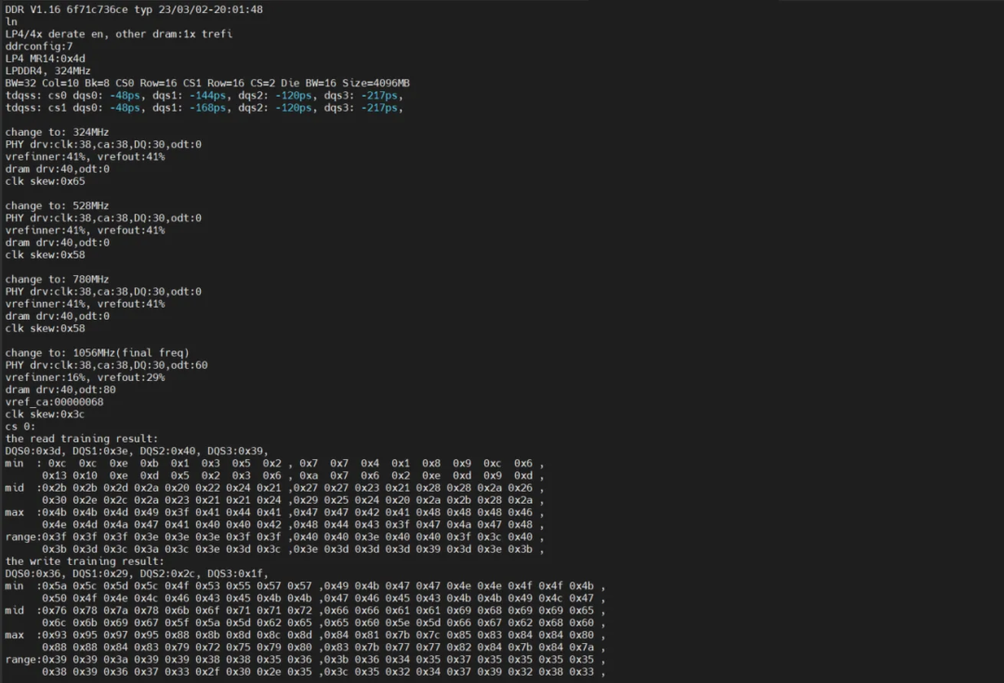Click the 'min' label under write training

[x=14, y=585]
